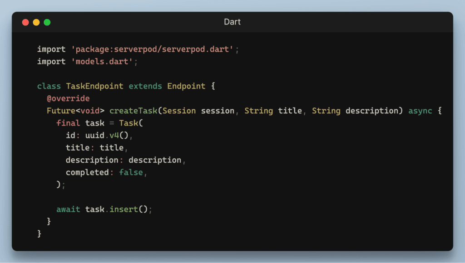Click the await keyword
Image resolution: width=465 pixels, height=263 pixels.
point(68,209)
